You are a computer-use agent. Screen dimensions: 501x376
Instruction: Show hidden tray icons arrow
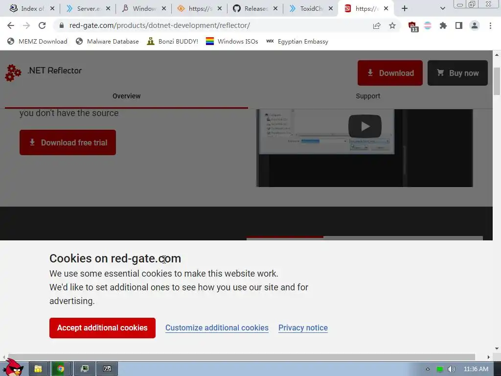pyautogui.click(x=428, y=369)
